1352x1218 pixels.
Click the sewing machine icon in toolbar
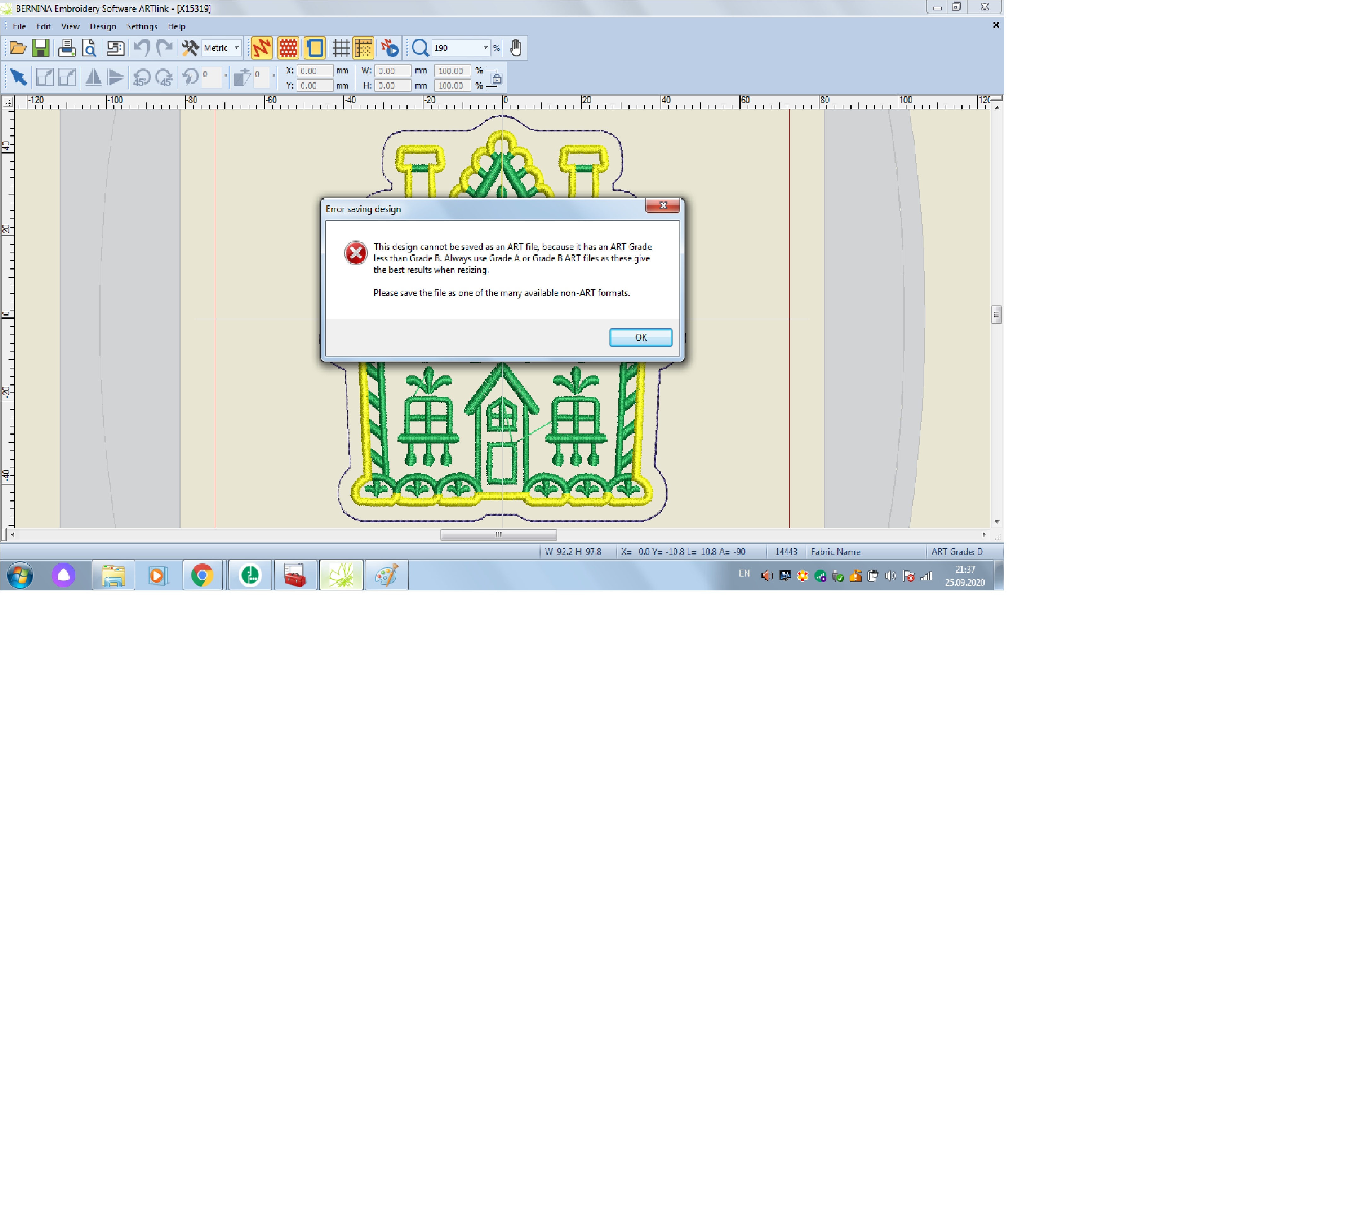115,48
